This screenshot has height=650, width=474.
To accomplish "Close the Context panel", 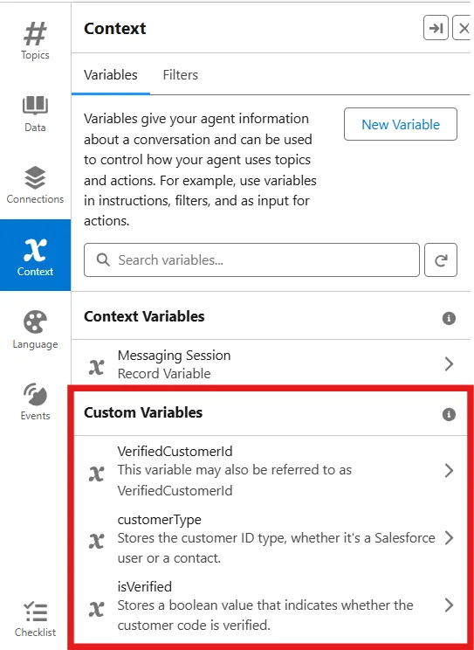I will coord(464,28).
